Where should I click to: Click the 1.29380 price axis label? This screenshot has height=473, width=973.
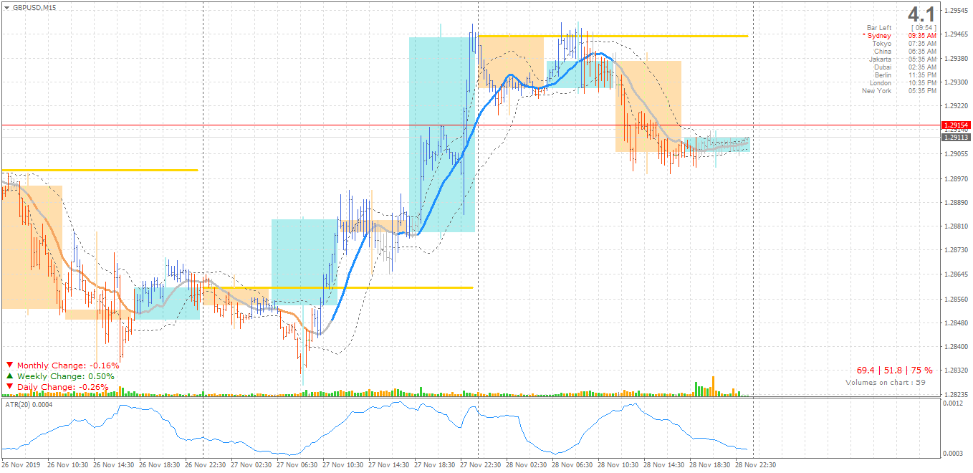point(958,58)
